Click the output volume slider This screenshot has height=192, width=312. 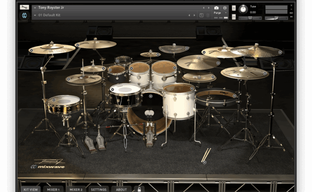click(277, 18)
